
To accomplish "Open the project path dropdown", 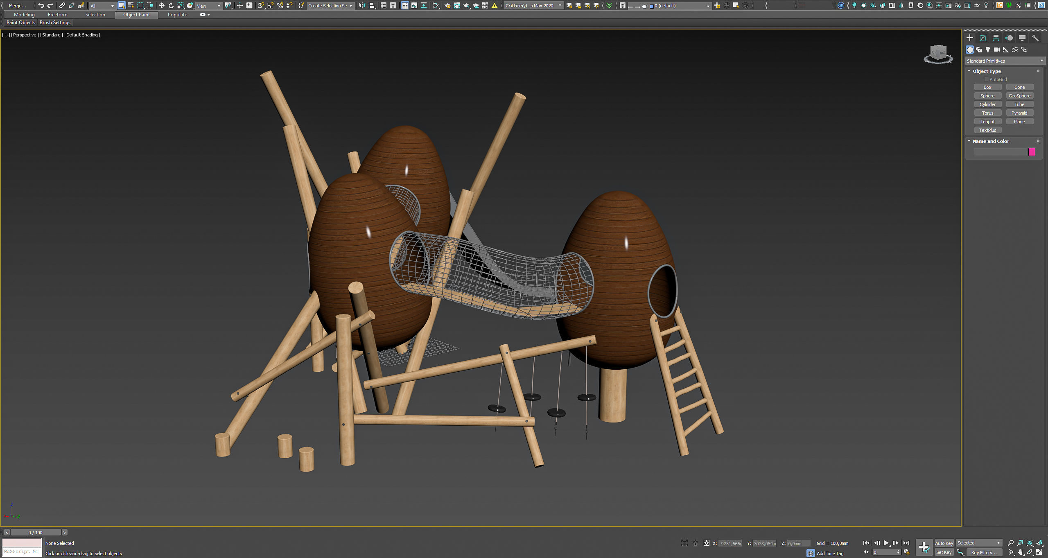I will tap(533, 6).
